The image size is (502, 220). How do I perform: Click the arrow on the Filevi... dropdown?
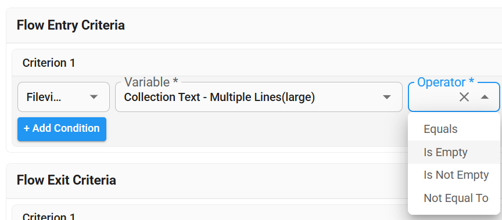click(94, 97)
